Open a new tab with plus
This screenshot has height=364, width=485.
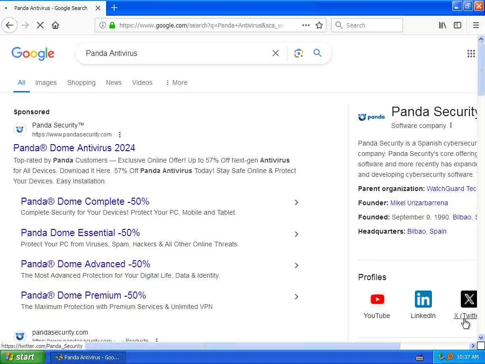[114, 8]
